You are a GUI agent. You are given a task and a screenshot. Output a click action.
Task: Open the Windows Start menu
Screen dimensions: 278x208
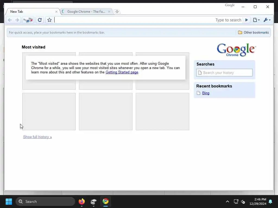point(9,201)
